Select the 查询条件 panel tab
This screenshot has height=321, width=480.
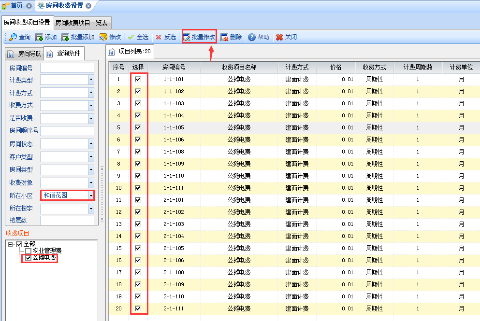coord(64,53)
